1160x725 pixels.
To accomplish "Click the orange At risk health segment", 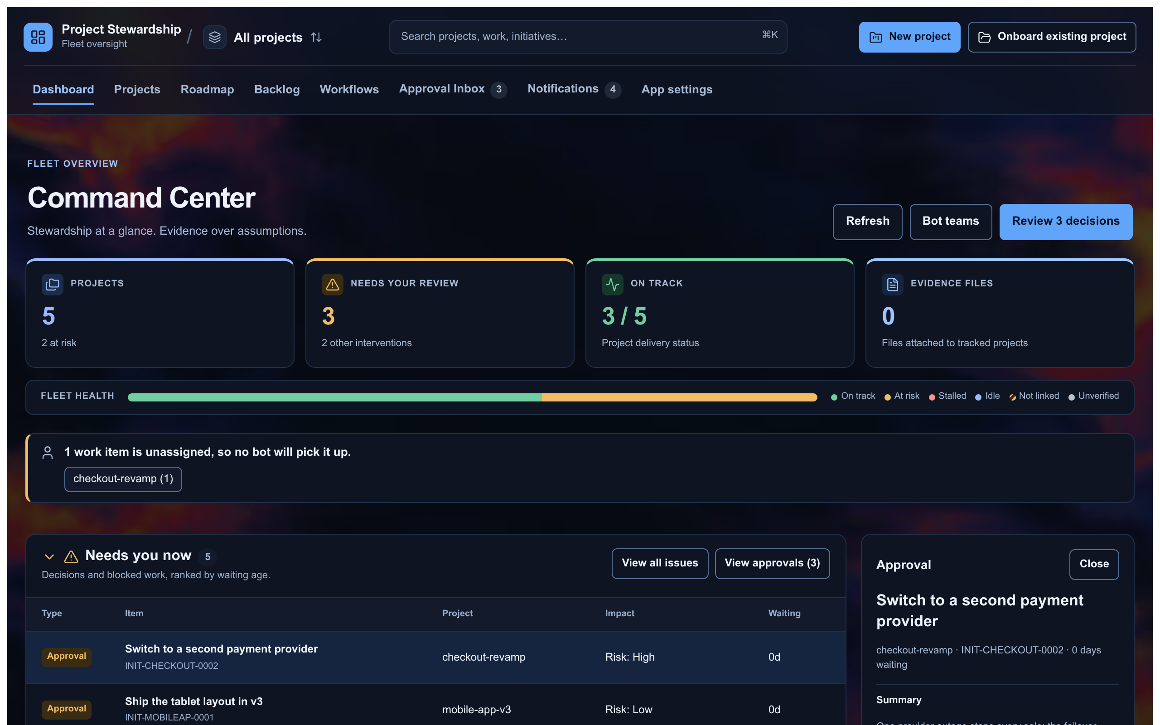I will [679, 397].
